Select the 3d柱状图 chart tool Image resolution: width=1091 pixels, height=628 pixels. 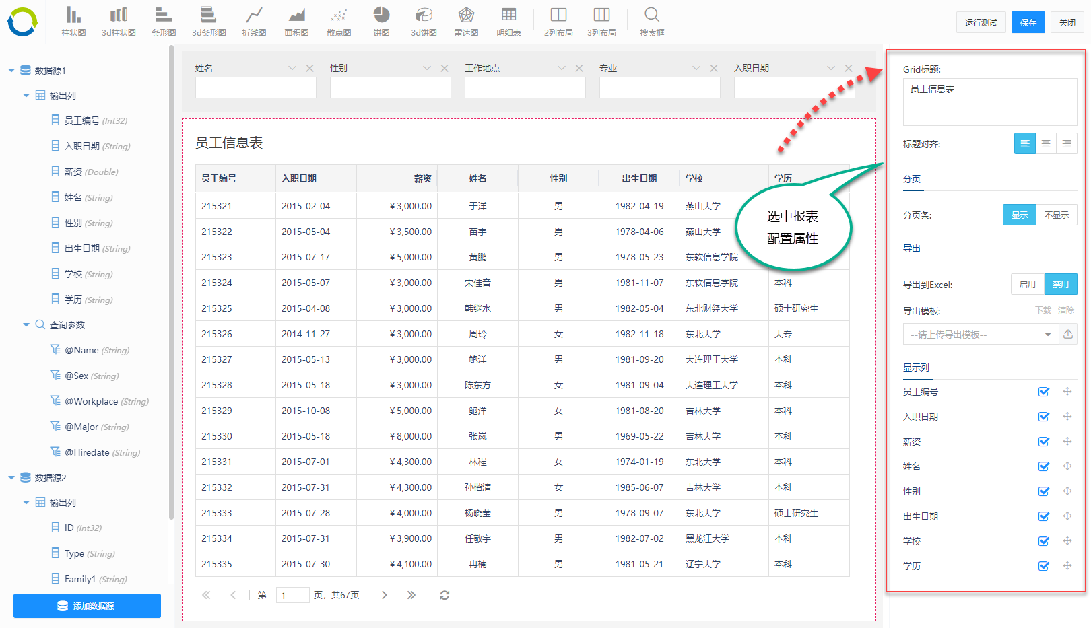(x=119, y=22)
